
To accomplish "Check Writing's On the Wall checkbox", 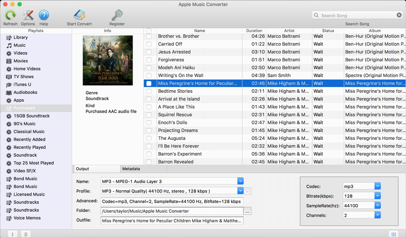I will pyautogui.click(x=149, y=76).
